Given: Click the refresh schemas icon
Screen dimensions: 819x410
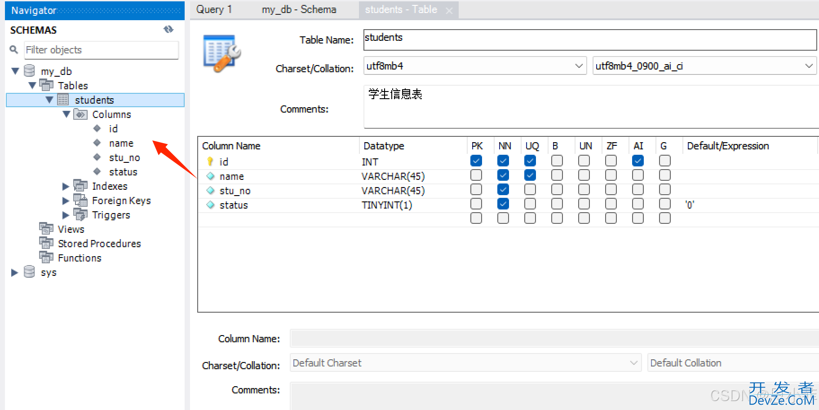Looking at the screenshot, I should pyautogui.click(x=168, y=30).
